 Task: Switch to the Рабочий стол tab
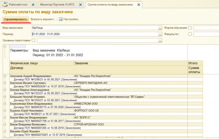19,5
